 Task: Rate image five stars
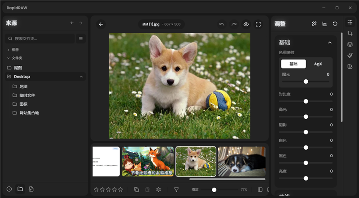click(120, 189)
